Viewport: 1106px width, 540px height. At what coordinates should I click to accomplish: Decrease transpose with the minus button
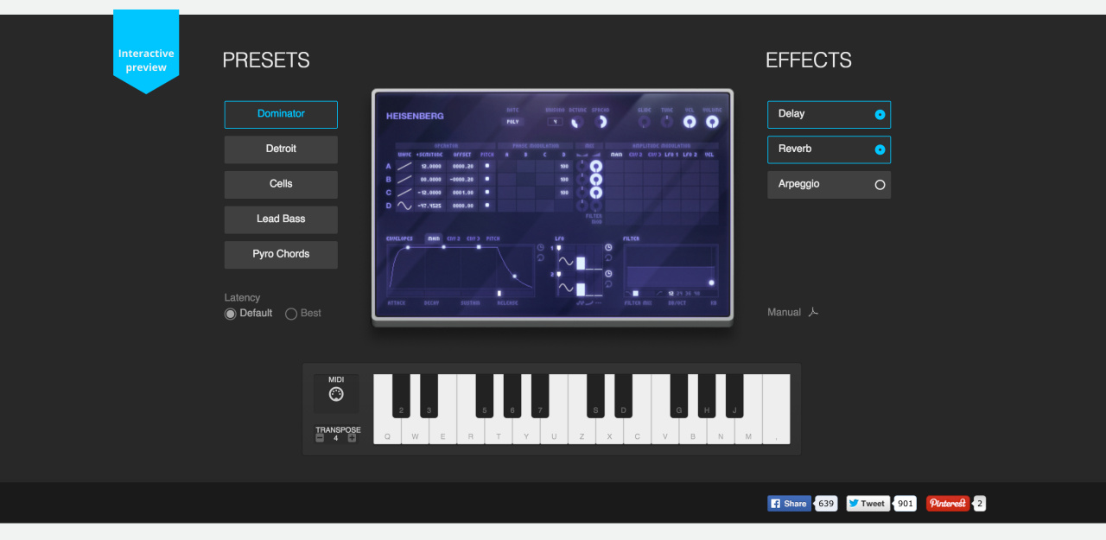click(x=320, y=438)
